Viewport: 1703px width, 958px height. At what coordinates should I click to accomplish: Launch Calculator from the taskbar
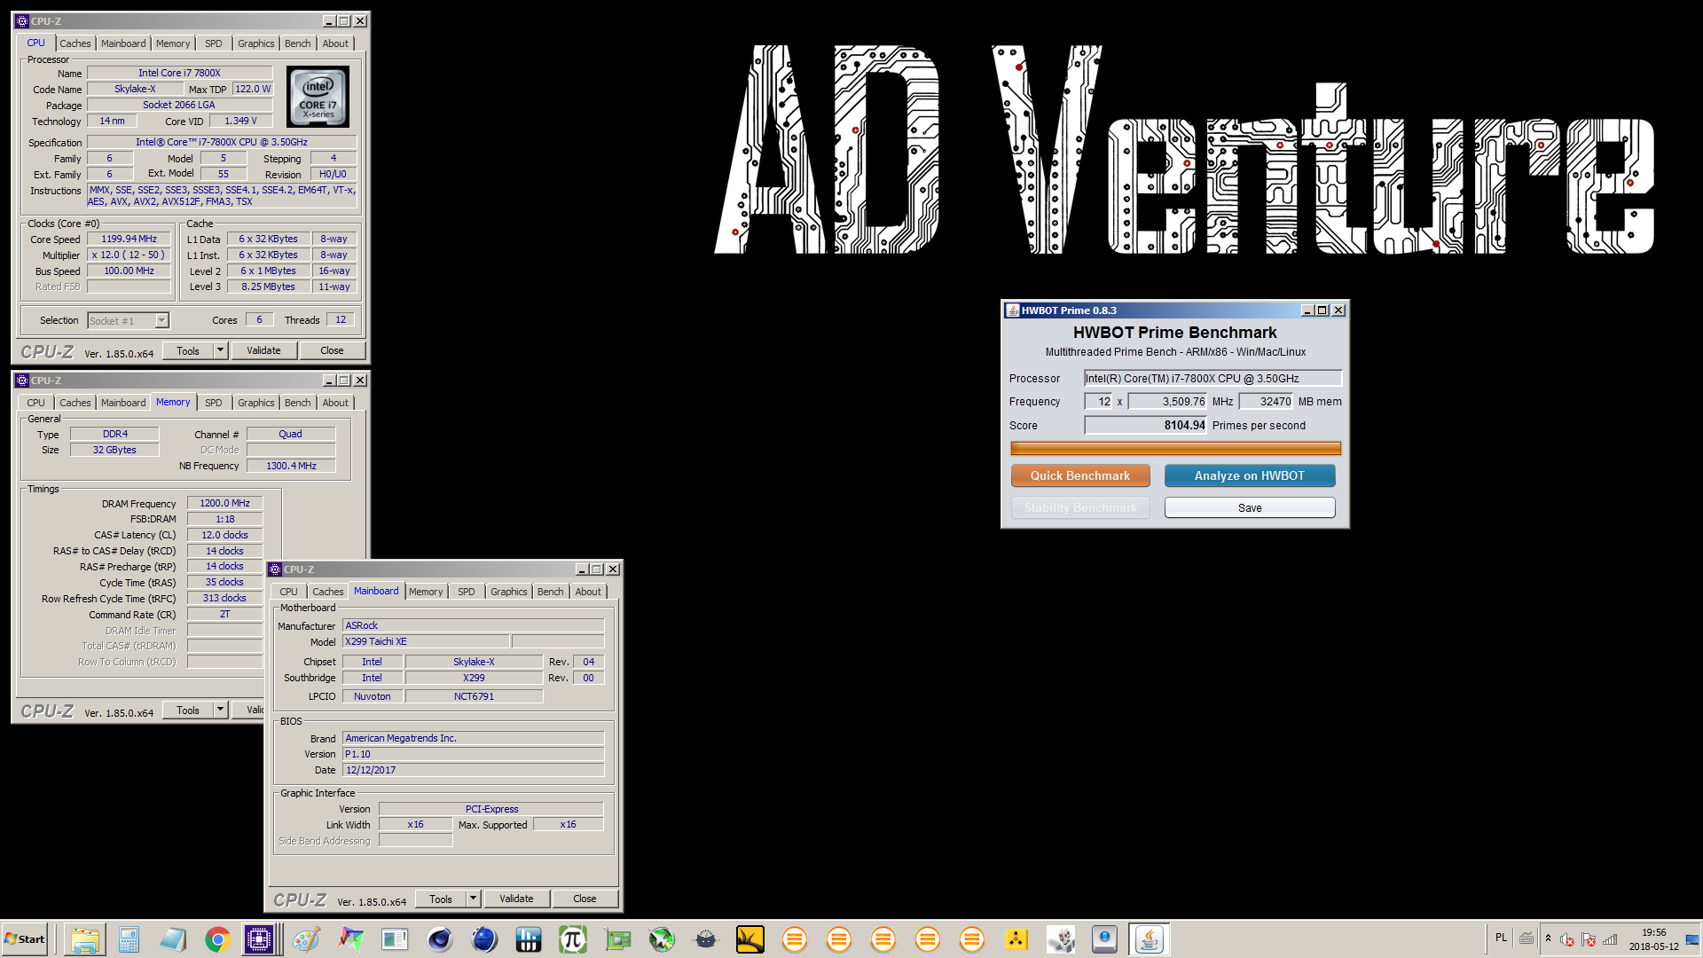[x=129, y=939]
